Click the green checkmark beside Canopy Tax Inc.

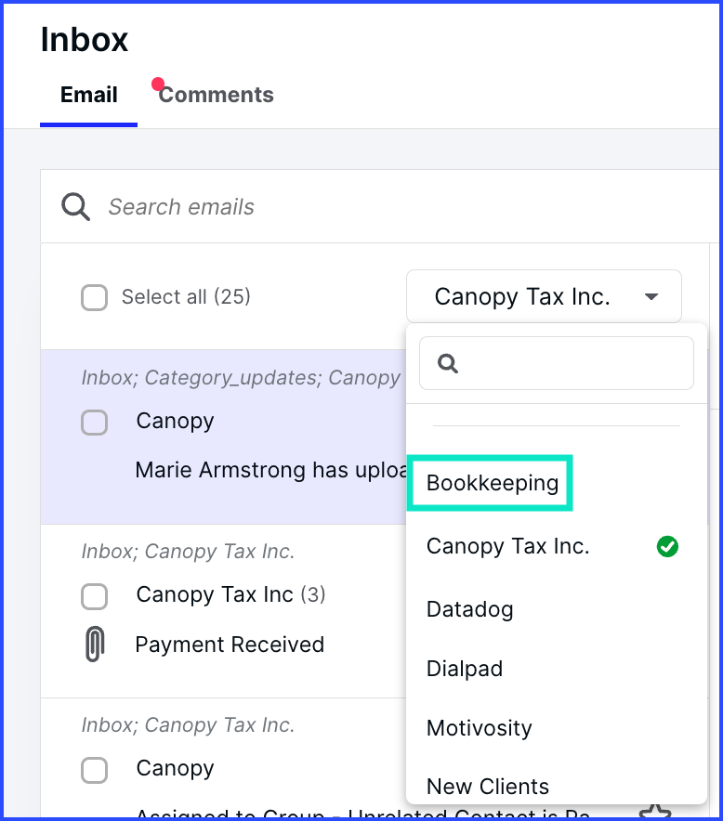point(667,546)
